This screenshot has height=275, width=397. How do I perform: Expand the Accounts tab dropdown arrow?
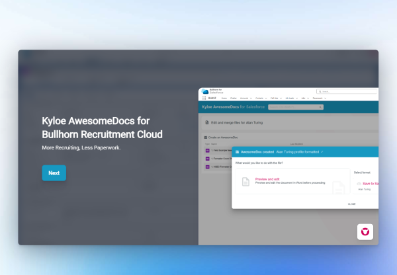click(251, 98)
